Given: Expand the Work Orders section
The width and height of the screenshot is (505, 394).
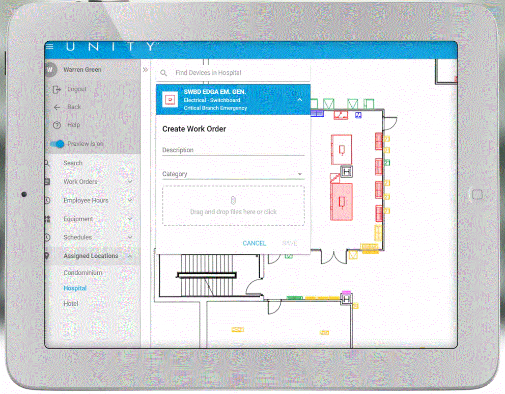Looking at the screenshot, I should coord(129,181).
